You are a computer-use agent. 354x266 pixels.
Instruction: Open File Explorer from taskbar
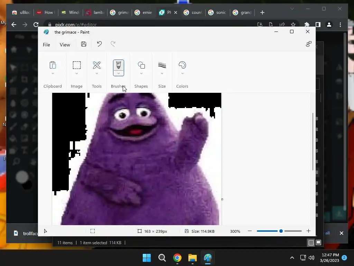192,258
